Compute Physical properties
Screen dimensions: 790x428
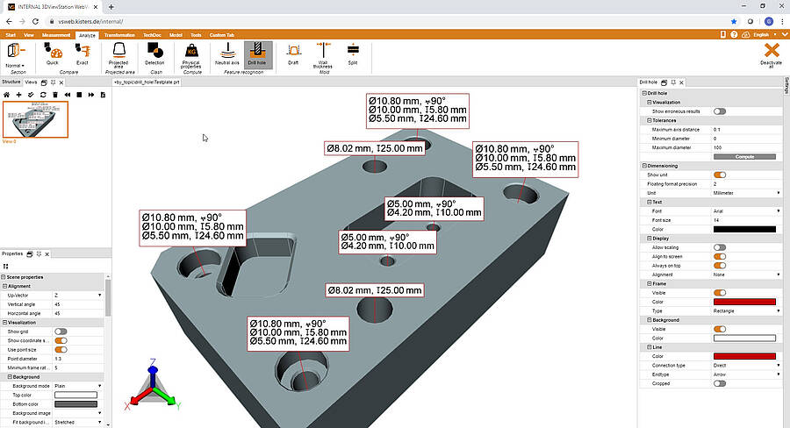pyautogui.click(x=191, y=55)
